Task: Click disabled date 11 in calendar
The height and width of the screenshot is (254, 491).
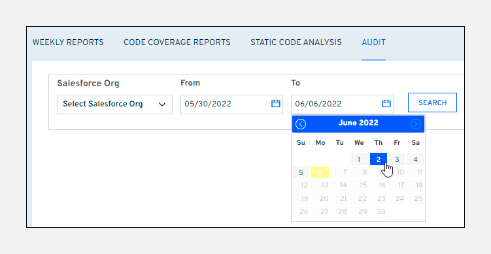Action: coord(416,172)
